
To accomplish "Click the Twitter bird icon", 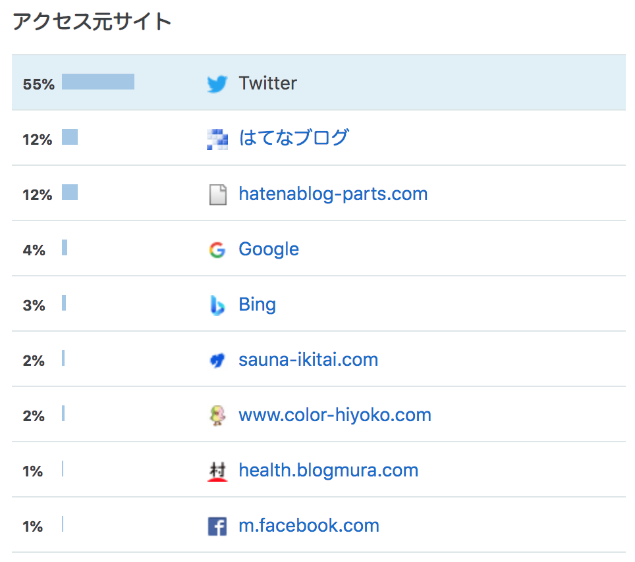I will [x=217, y=84].
